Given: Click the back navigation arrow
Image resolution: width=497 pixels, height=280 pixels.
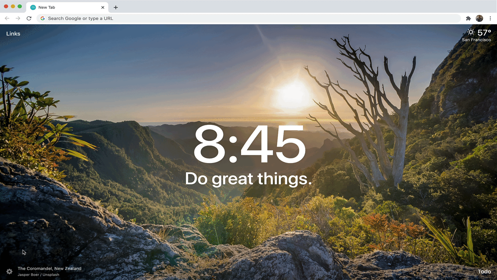Looking at the screenshot, I should coord(7,18).
